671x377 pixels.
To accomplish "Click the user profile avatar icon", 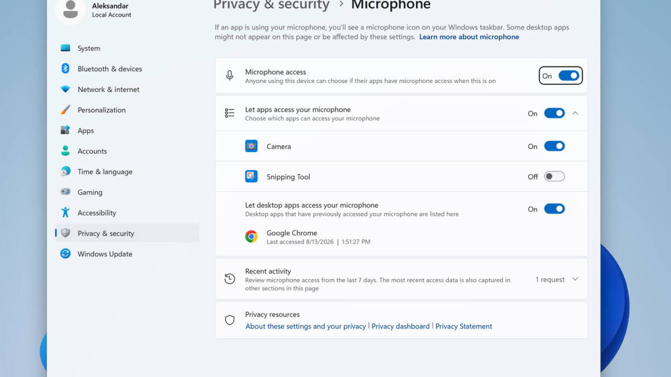I will click(x=70, y=9).
